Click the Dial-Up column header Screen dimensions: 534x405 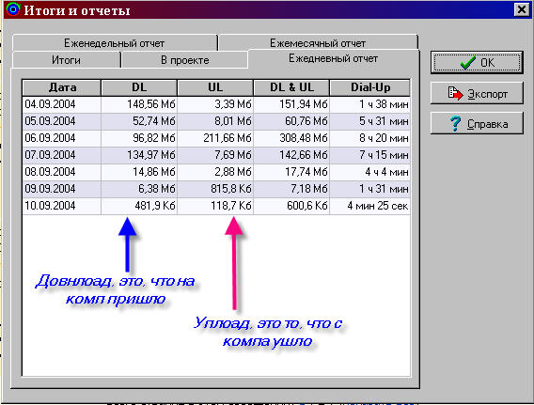369,87
